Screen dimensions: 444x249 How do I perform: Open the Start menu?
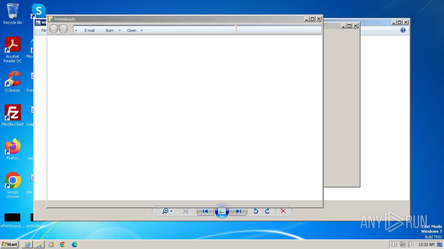[x=9, y=245]
